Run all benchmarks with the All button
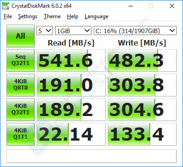The width and height of the screenshot is (183, 167). coord(20,36)
